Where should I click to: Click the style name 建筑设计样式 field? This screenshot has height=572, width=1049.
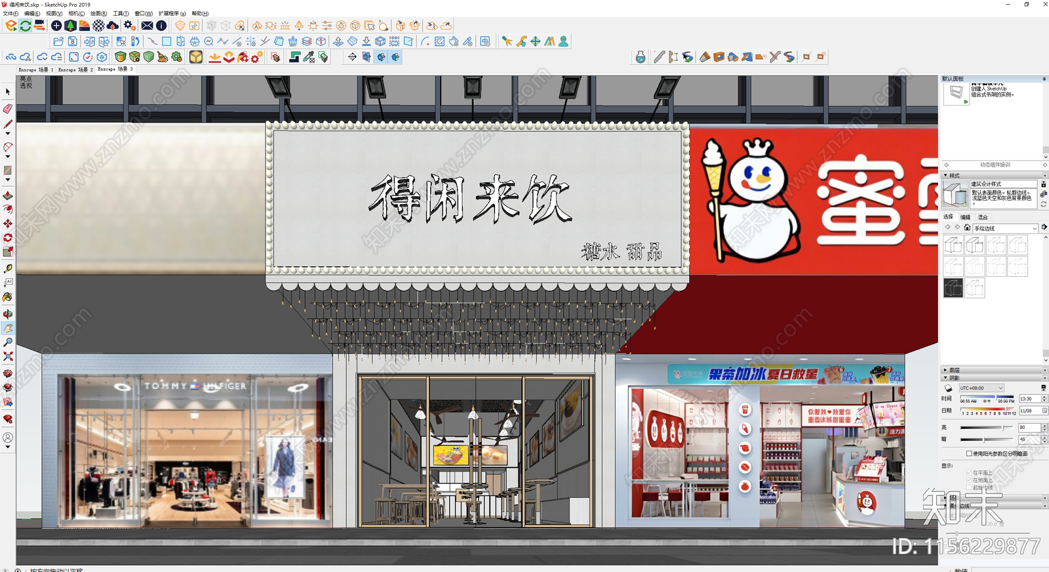1003,184
